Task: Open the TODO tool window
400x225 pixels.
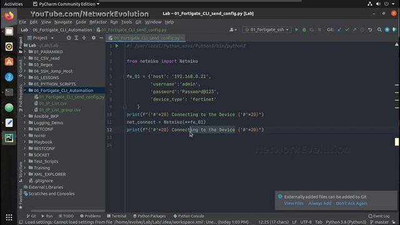Action: (x=66, y=216)
